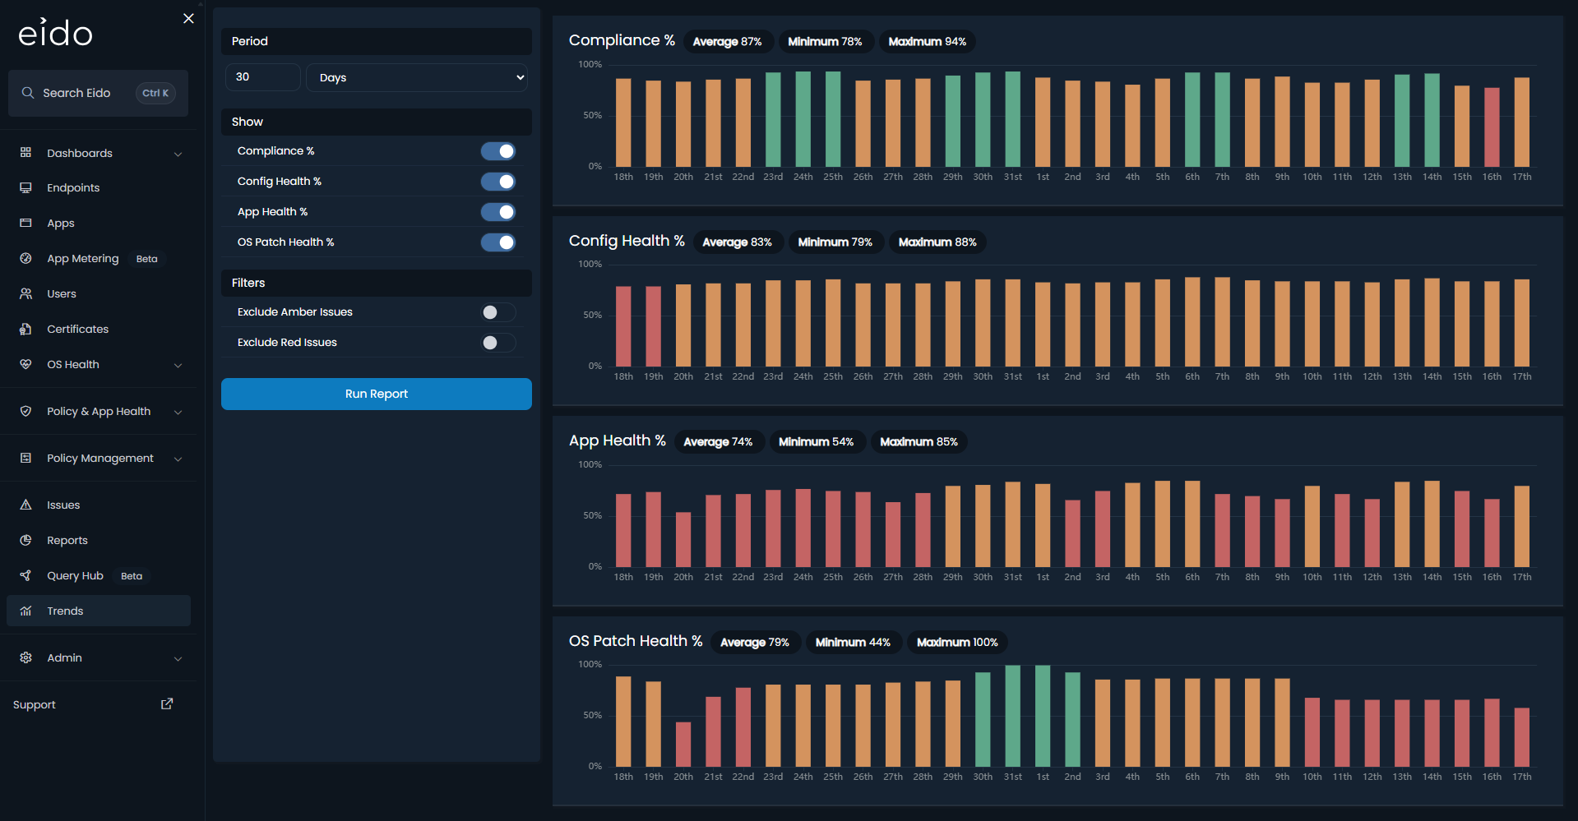Image resolution: width=1578 pixels, height=821 pixels.
Task: Turn off the App Health % toggle
Action: 498,212
